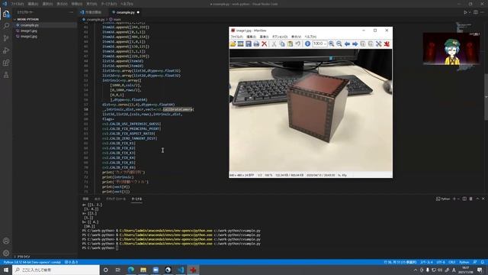488x275 pixels.
Task: Click the Zoom in magnifier in IrfanView
Action: (x=332, y=44)
